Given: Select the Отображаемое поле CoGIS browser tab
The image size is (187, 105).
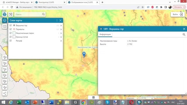Looking at the screenshot, I should [x=83, y=2].
